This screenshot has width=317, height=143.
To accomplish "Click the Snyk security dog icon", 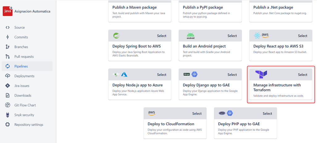I will coord(7,115).
